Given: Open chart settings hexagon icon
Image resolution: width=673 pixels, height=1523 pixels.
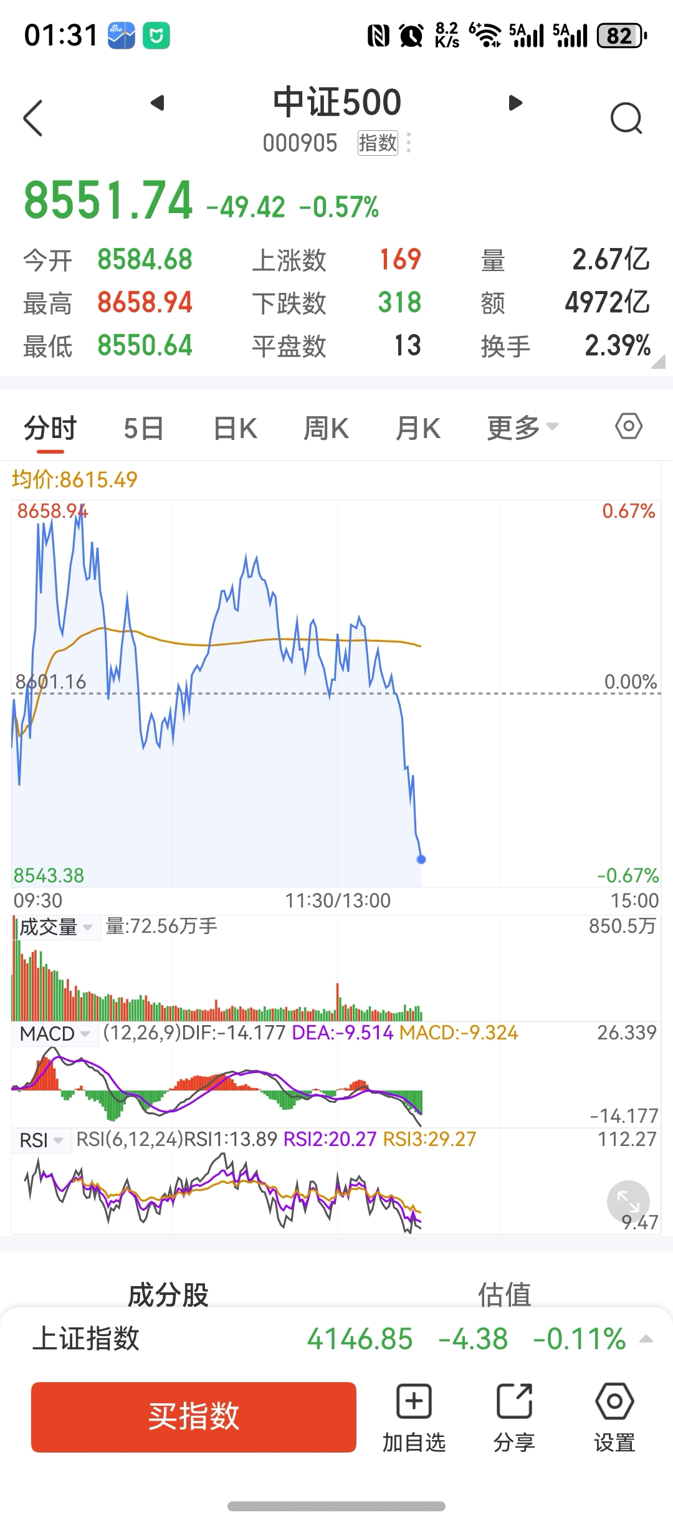Looking at the screenshot, I should click(x=628, y=427).
